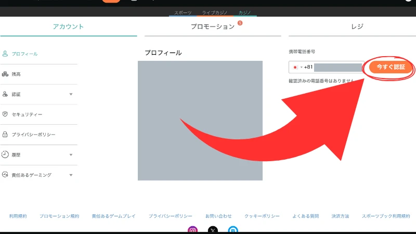Screen dimensions: 416x234
Task: Switch to the プロモーション tab
Action: pos(213,27)
